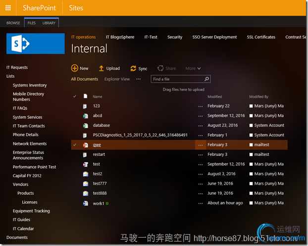Toggle the select-all checkmark in header

pyautogui.click(x=75, y=96)
